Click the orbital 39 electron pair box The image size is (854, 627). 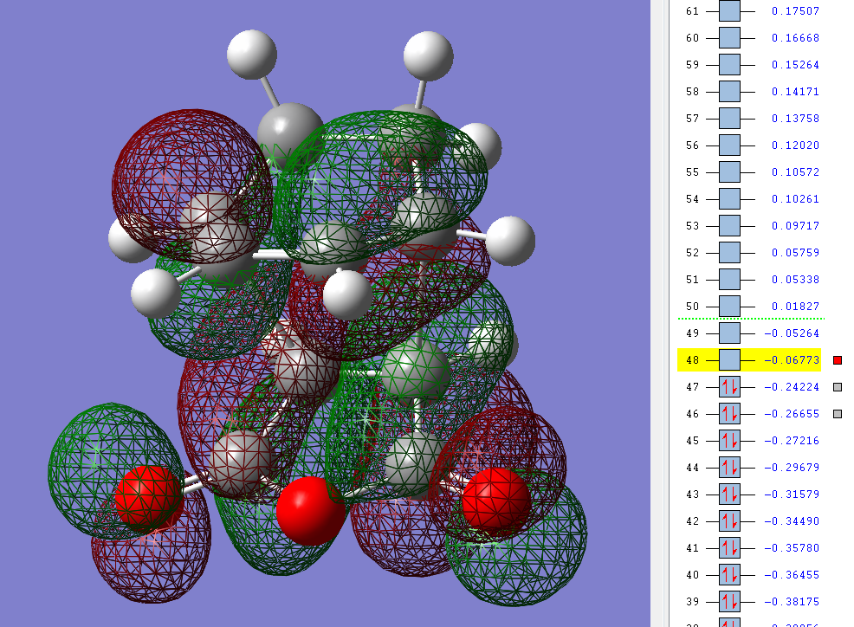click(729, 602)
